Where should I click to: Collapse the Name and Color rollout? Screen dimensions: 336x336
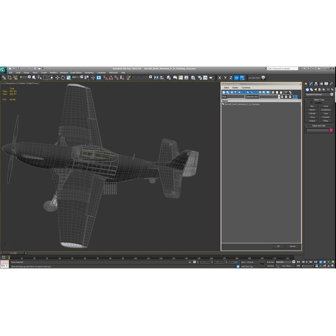click(319, 126)
